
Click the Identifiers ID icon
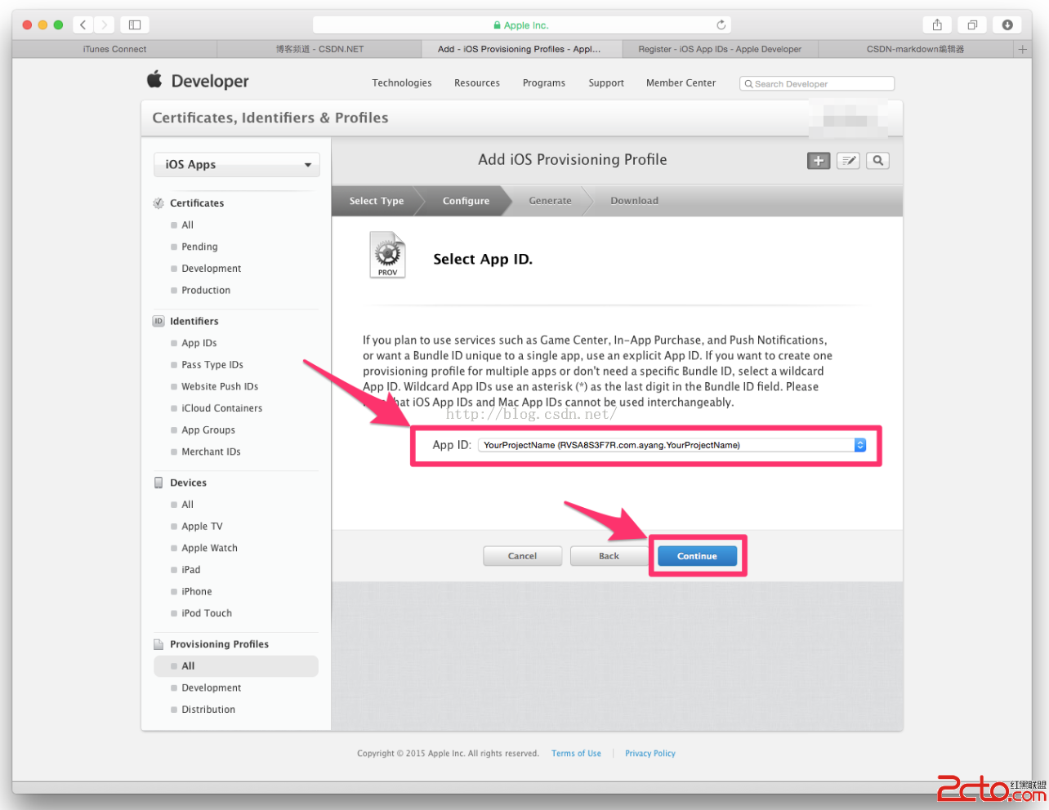(x=158, y=322)
